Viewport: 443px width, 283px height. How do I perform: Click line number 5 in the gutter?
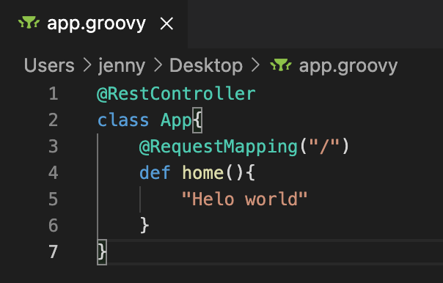pos(54,199)
